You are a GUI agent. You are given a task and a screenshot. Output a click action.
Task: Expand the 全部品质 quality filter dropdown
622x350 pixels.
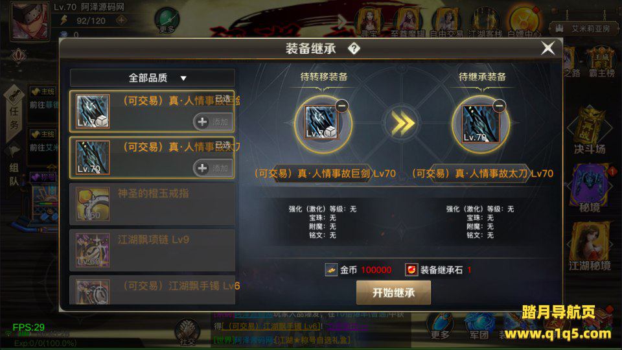[152, 78]
